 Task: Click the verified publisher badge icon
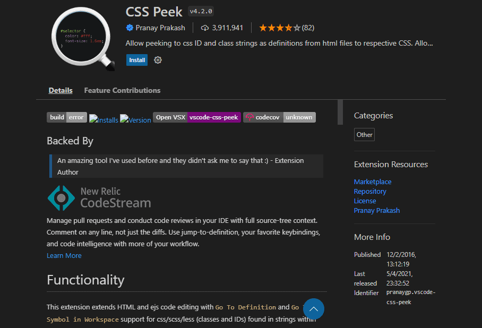point(130,28)
